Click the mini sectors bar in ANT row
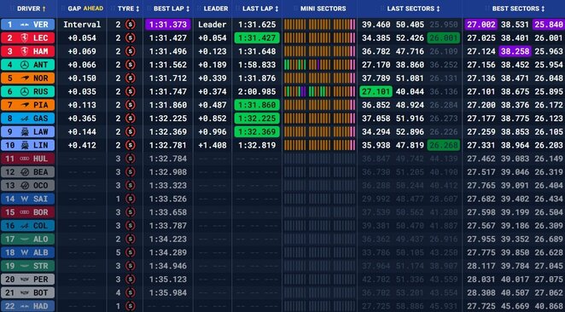 point(319,65)
